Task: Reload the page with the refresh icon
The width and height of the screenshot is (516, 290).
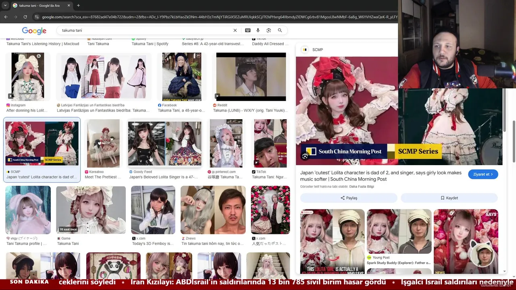Action: 25,17
